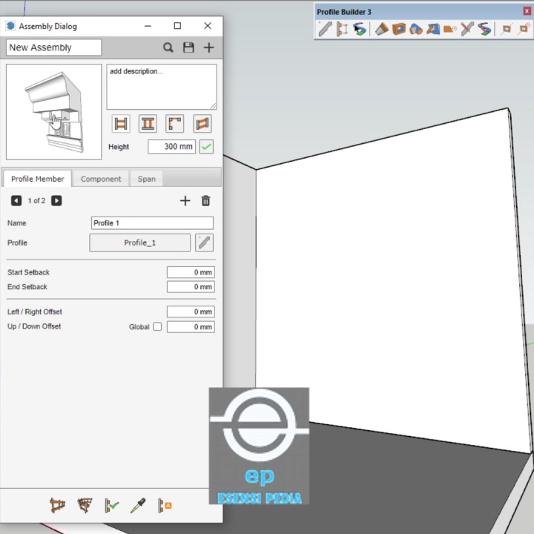The image size is (534, 534).
Task: Select the orange wedge edit member tool
Action: 382,29
